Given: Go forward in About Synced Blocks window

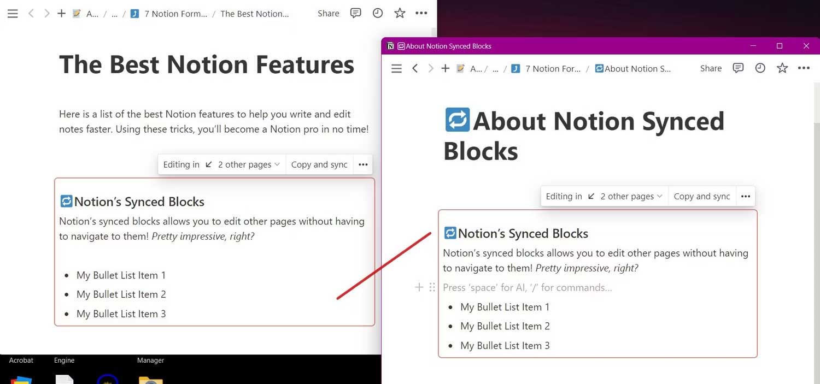Looking at the screenshot, I should 430,68.
